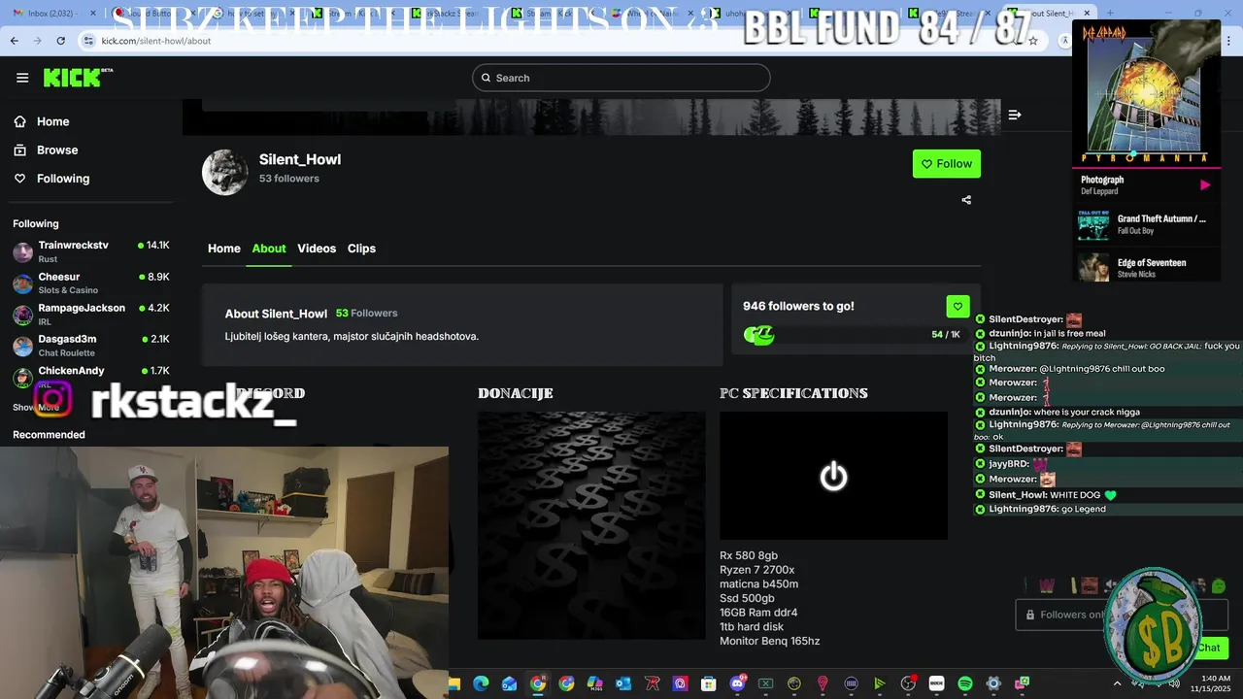The image size is (1243, 699).
Task: Click the Pyromania album cover
Action: (1146, 92)
